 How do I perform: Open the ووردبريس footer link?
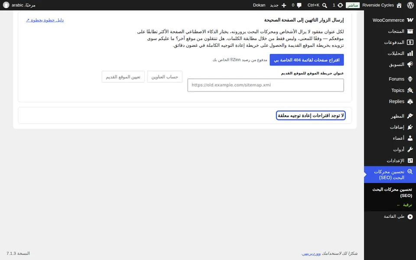tap(312, 253)
